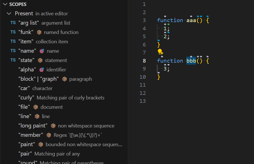
Task: Click the package icon beside "document"
Action: (x=36, y=107)
